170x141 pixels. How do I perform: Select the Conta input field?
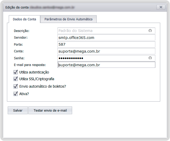click(106, 51)
